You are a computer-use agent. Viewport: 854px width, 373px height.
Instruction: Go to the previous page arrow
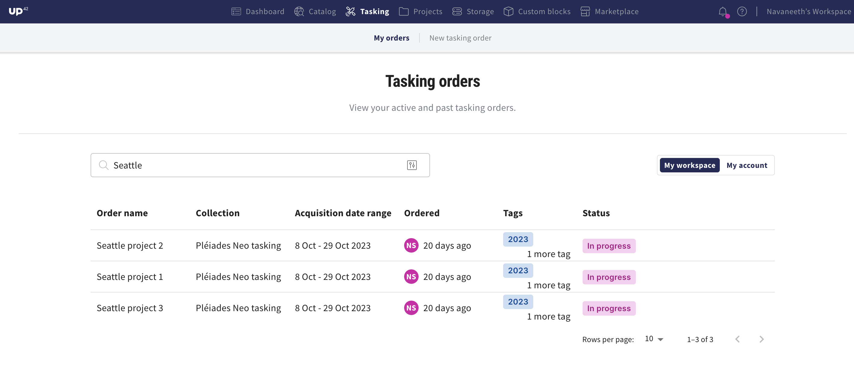click(737, 339)
